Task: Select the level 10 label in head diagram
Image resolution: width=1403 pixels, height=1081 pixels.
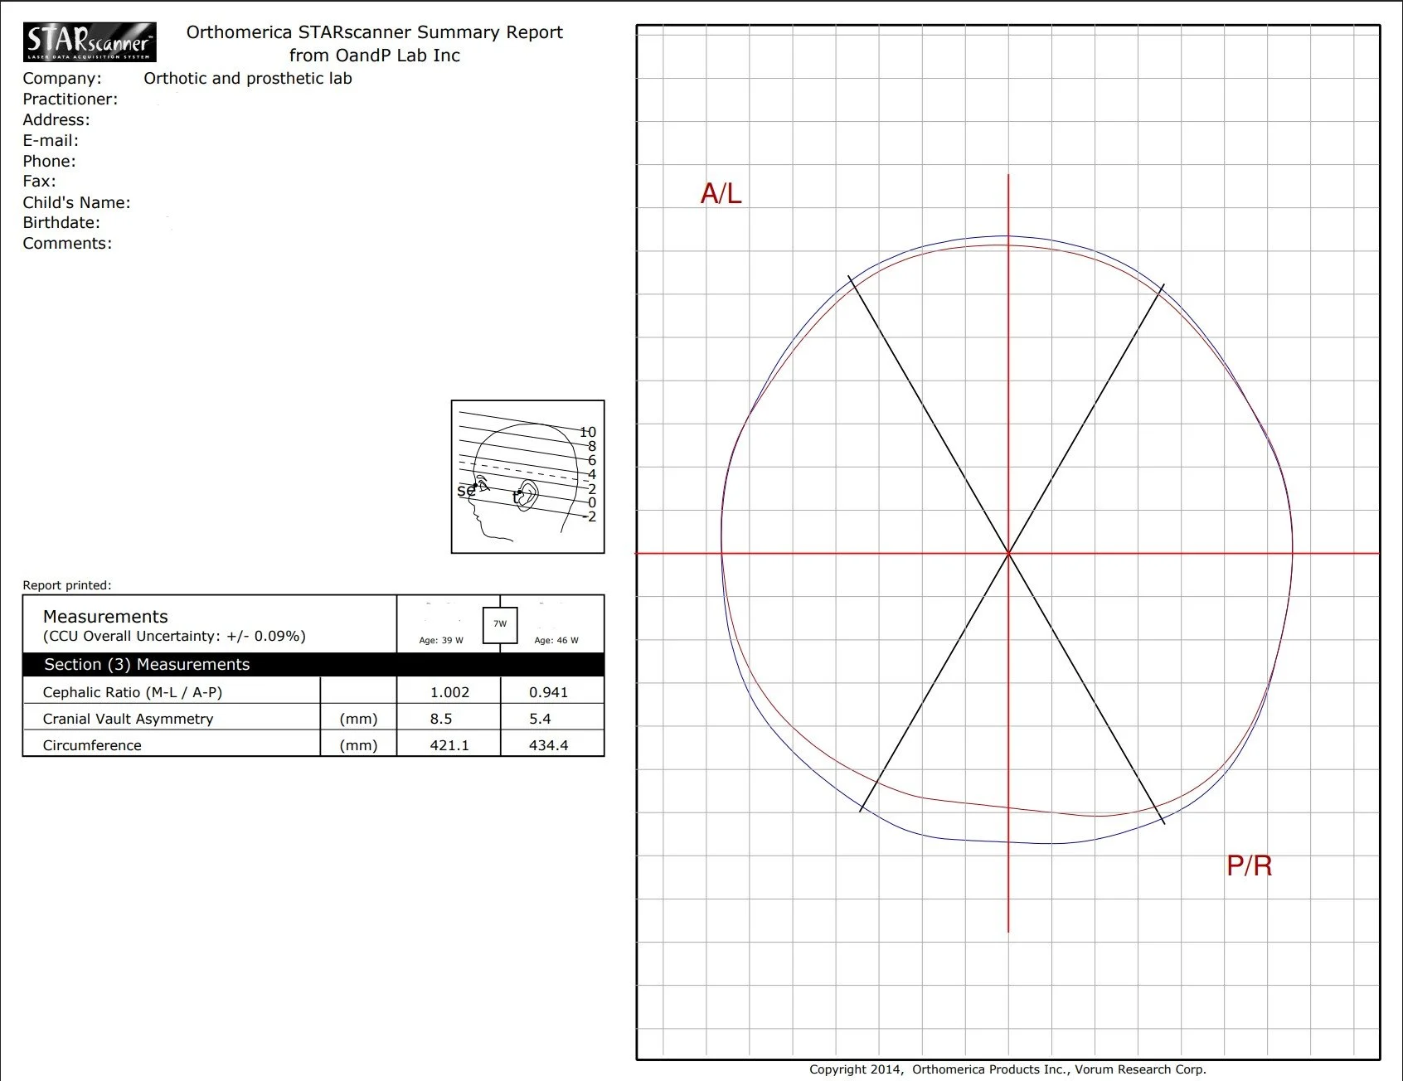Action: coord(588,432)
